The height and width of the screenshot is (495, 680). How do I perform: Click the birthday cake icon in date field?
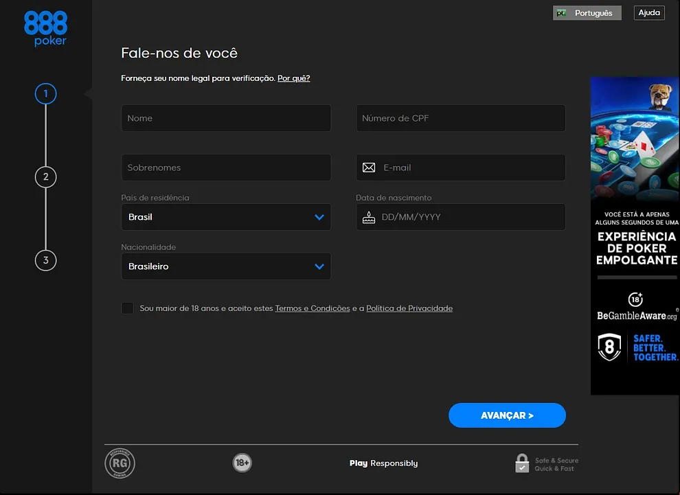[x=369, y=217]
